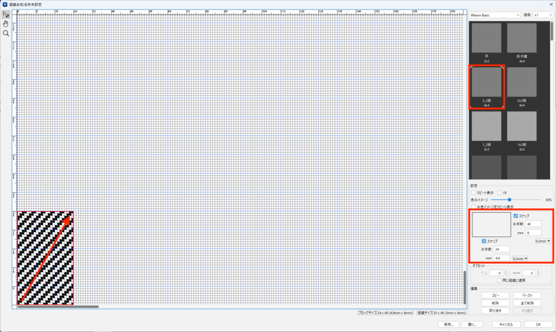
Task: Click the 保存... button
Action: [448, 324]
